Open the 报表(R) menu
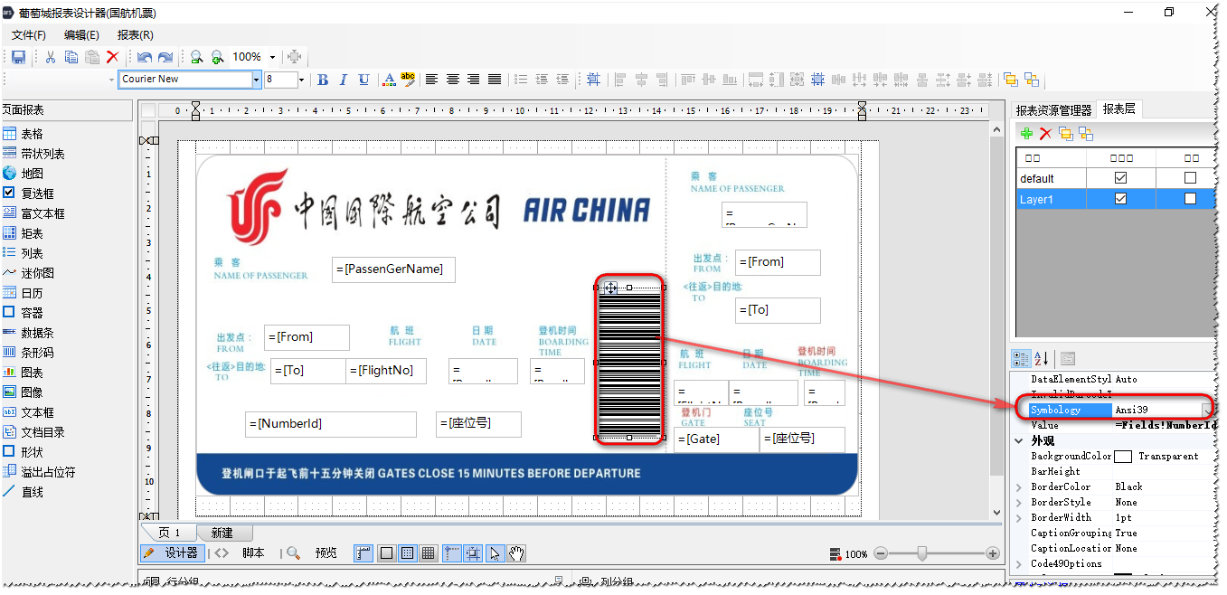Image resolution: width=1227 pixels, height=595 pixels. pos(136,34)
